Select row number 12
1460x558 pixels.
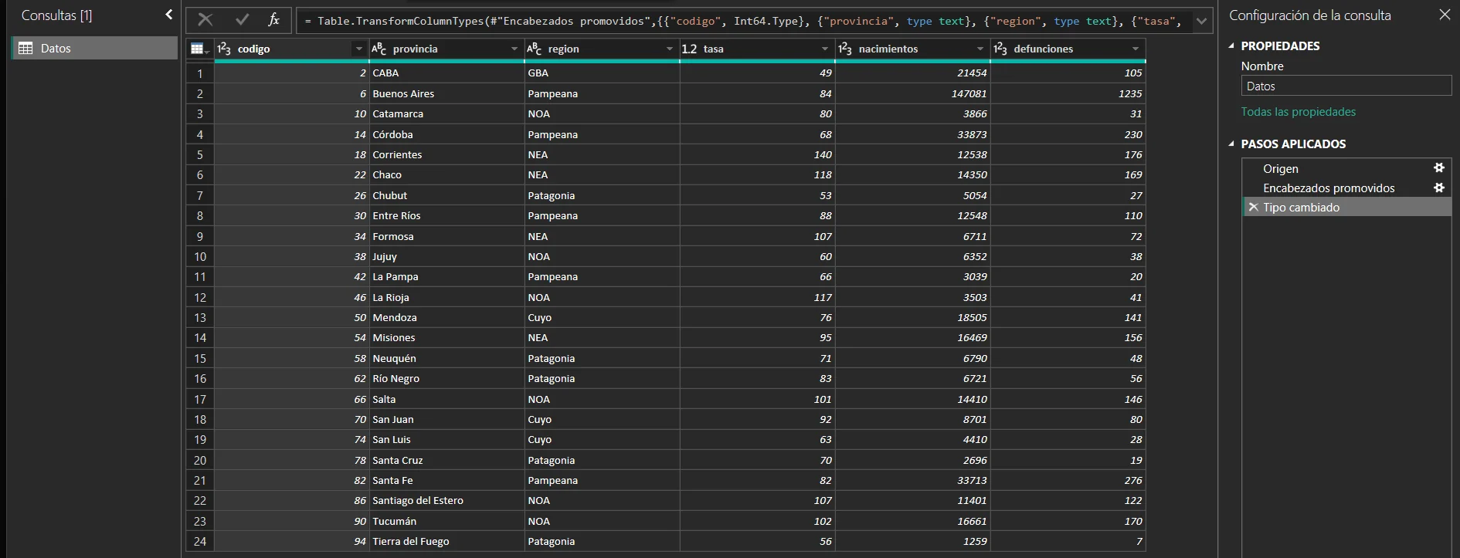coord(200,297)
